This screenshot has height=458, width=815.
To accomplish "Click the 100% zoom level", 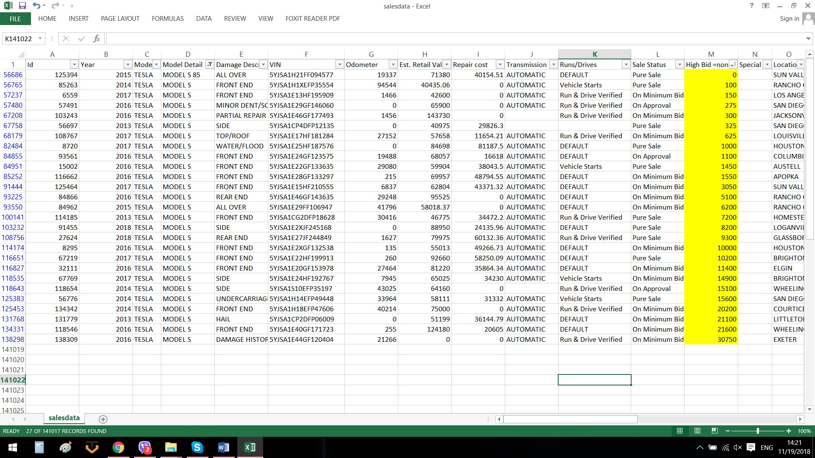I will pos(804,431).
